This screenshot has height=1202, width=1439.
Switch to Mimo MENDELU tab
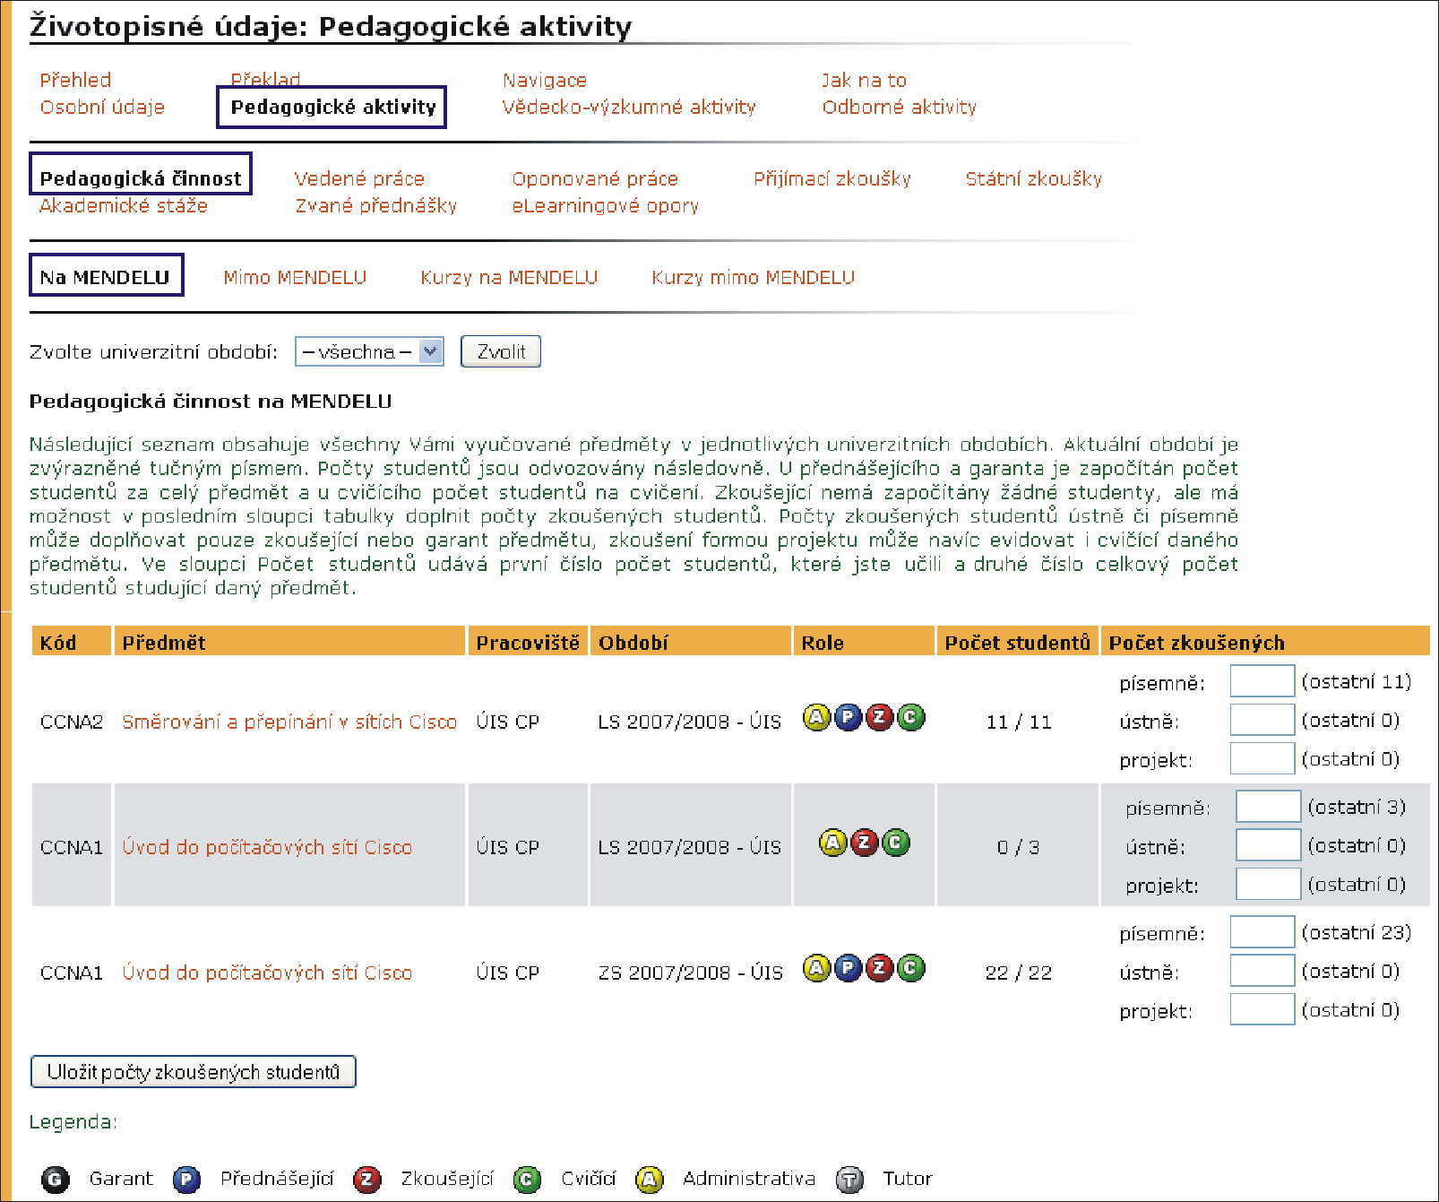295,277
